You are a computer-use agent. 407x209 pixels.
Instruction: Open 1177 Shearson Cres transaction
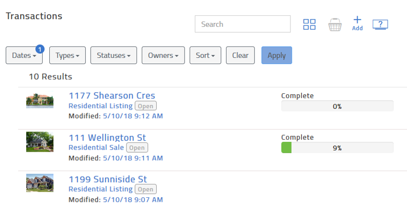click(x=112, y=96)
